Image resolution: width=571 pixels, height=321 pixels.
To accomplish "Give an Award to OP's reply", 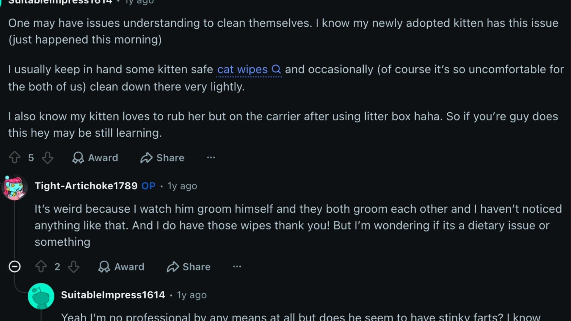I will (121, 267).
